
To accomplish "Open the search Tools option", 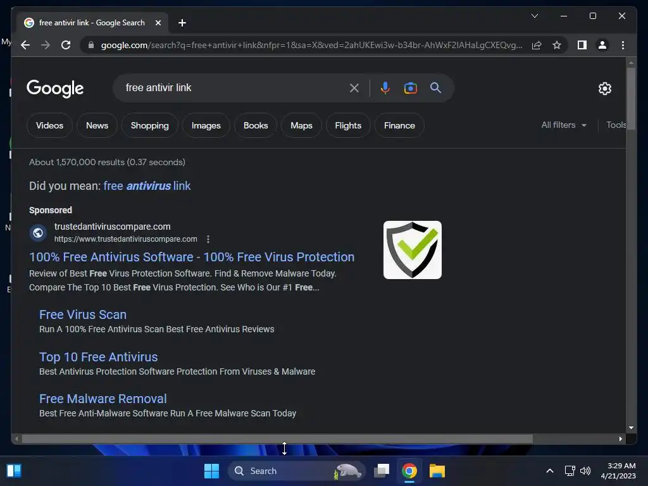I will click(616, 125).
